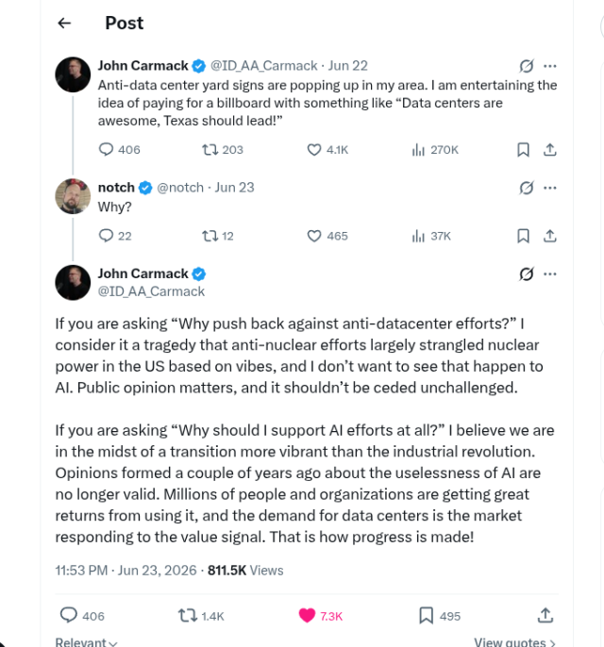Open the 11:53 PM Jun 23, 2026 timestamp

(x=126, y=571)
